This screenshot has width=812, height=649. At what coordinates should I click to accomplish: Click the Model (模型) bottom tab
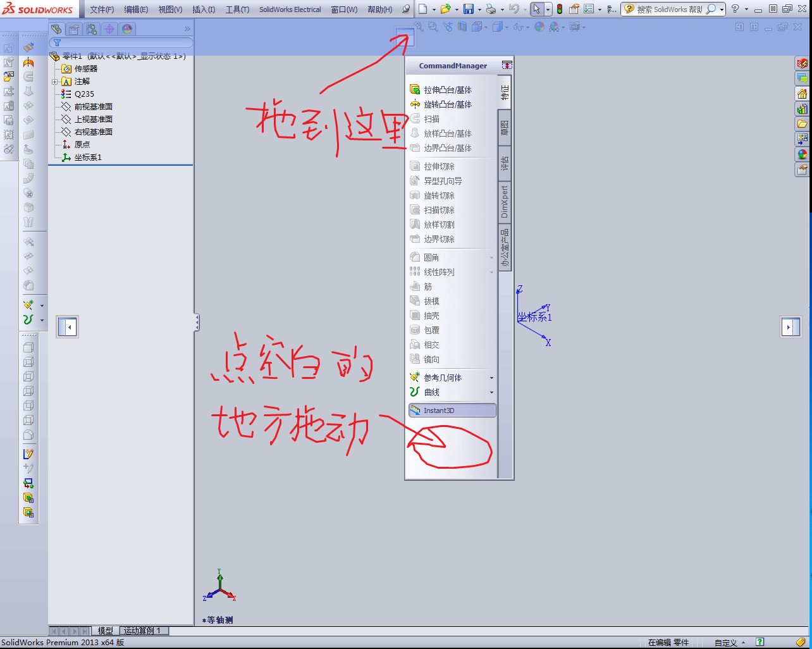[x=106, y=631]
